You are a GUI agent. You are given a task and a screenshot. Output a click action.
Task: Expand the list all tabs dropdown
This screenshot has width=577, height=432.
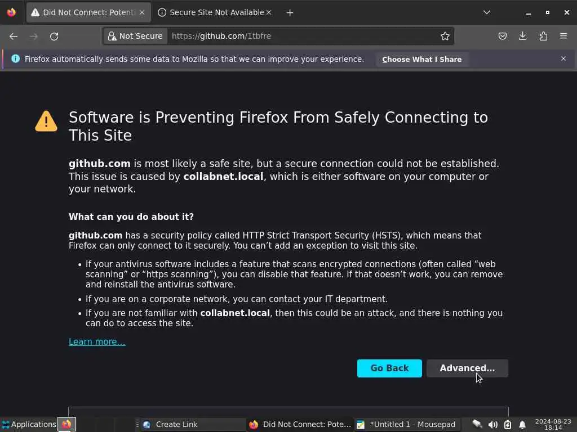487,12
